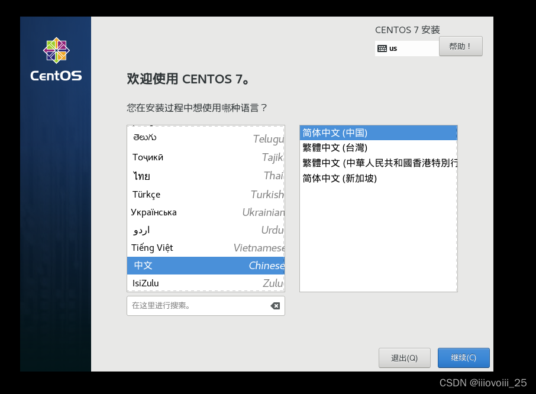Select the Tajik language entry
The width and height of the screenshot is (536, 394).
point(205,157)
